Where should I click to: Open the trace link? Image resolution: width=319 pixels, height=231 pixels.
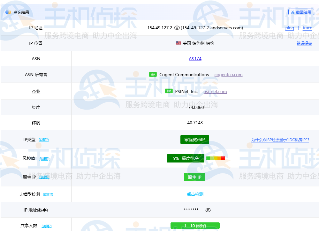(307, 28)
